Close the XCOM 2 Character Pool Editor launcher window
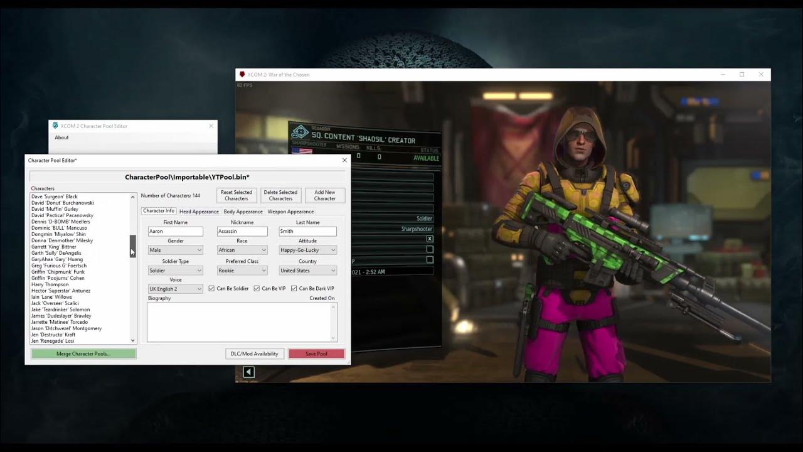Image resolution: width=803 pixels, height=452 pixels. (211, 126)
